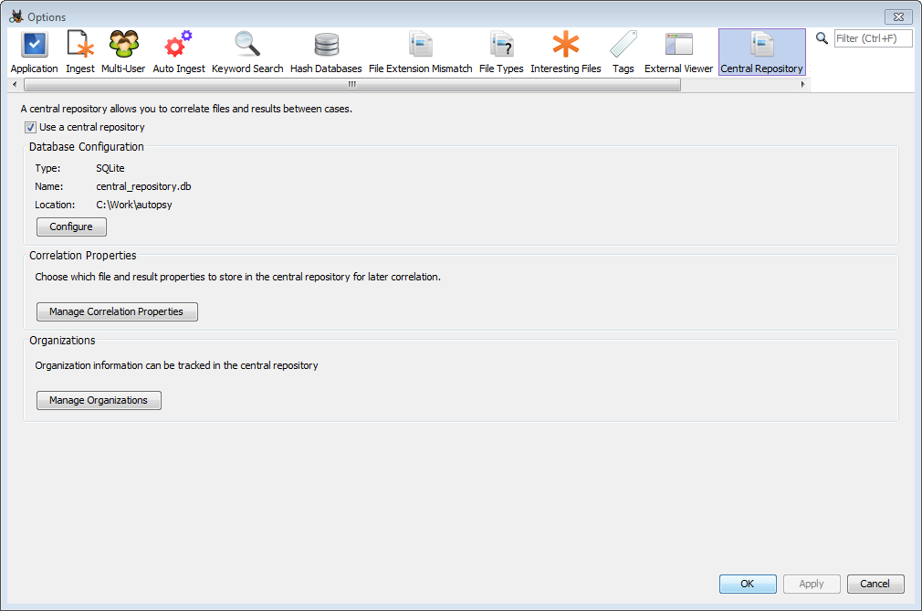
Task: Cancel the Options dialog
Action: [x=875, y=584]
